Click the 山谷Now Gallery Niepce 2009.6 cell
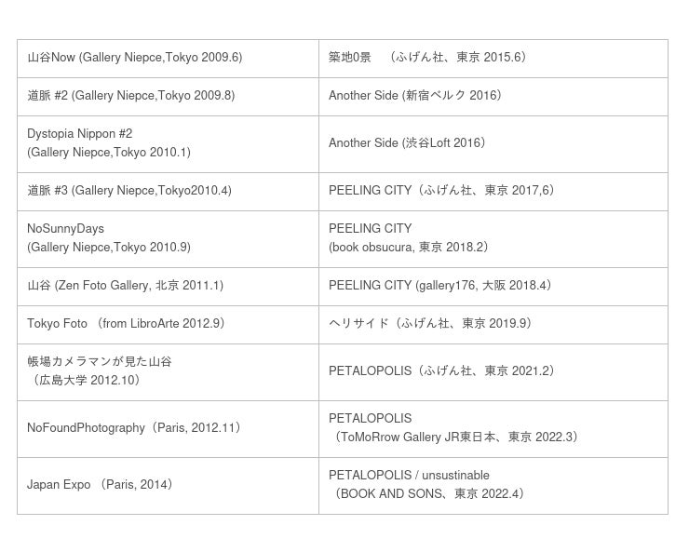This screenshot has width=689, height=552. tap(135, 58)
